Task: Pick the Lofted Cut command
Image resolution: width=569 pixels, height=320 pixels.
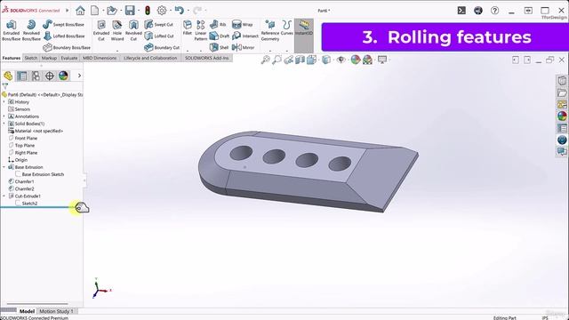Action: [158, 36]
